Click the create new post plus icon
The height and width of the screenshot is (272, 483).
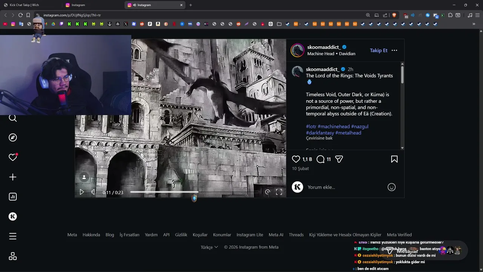(13, 177)
